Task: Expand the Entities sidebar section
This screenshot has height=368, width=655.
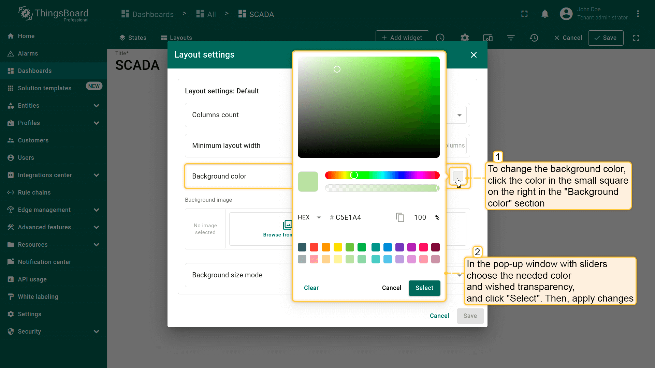Action: [97, 106]
